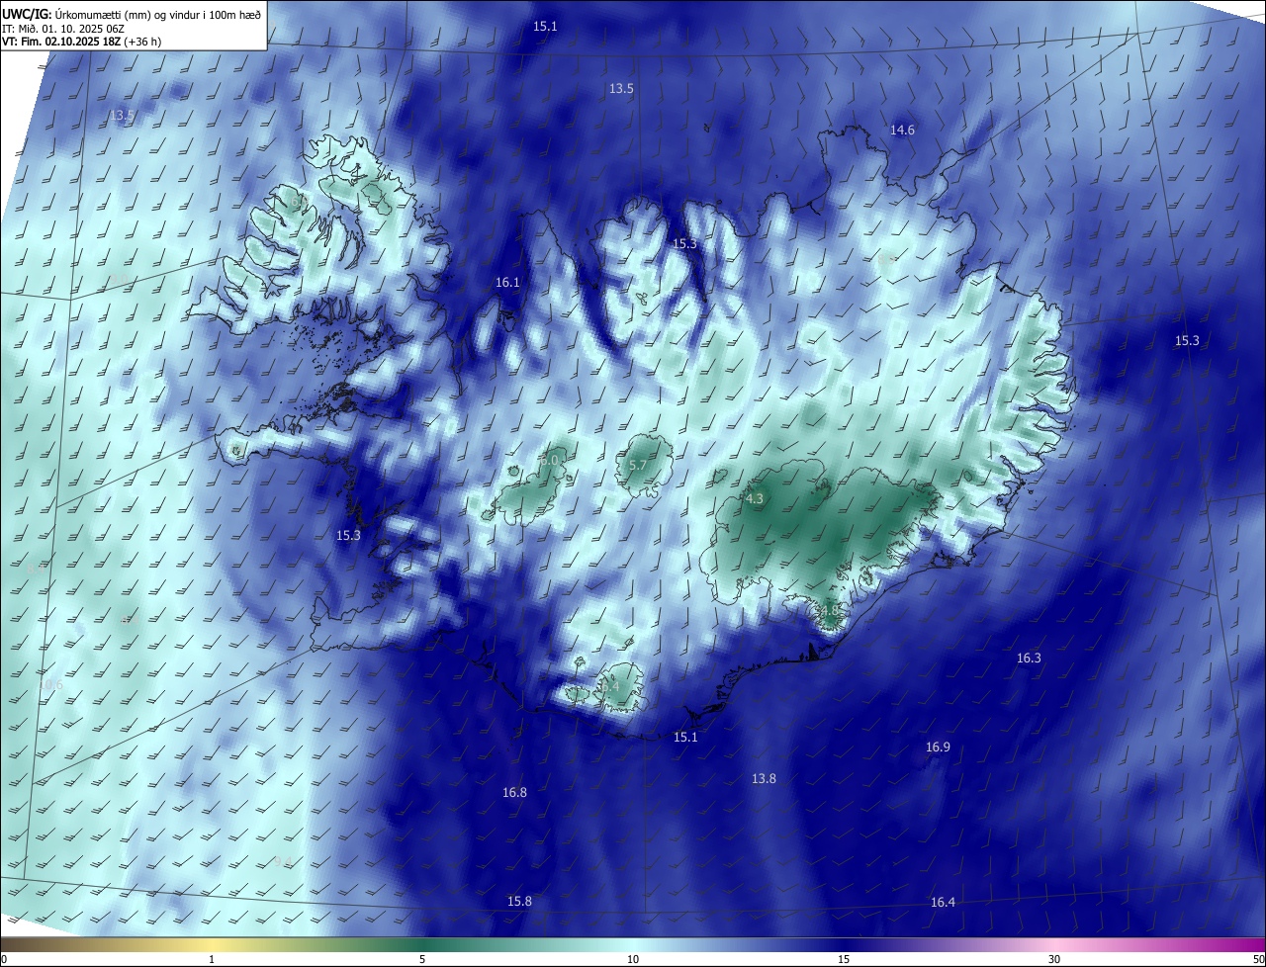This screenshot has height=967, width=1266.
Task: Click the 16.9 value label
Action: (938, 747)
